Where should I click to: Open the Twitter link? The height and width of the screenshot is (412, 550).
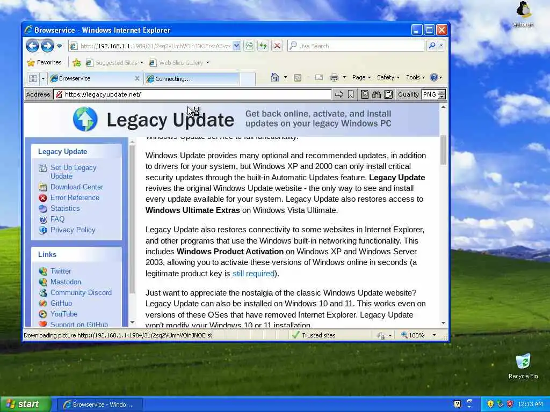(x=61, y=271)
